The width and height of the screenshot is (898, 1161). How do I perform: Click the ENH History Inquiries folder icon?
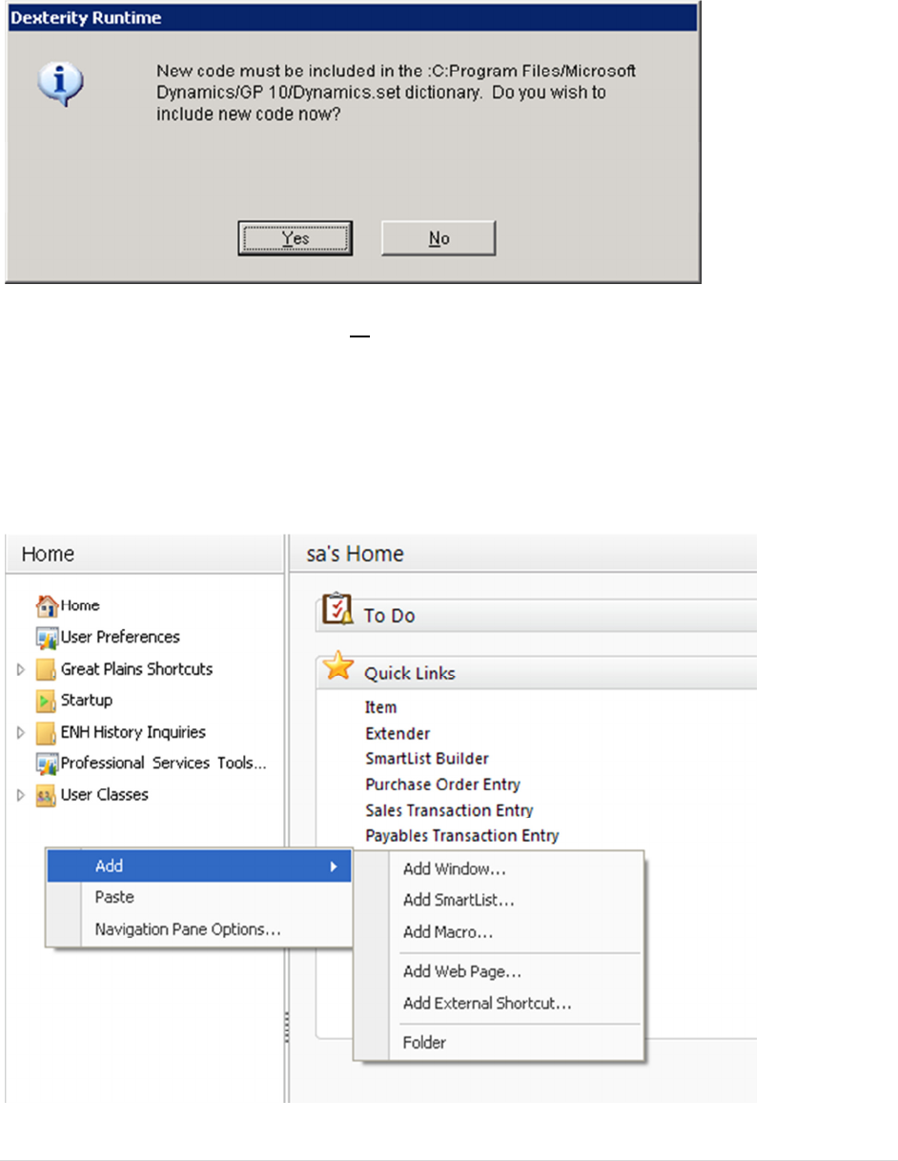(x=48, y=733)
